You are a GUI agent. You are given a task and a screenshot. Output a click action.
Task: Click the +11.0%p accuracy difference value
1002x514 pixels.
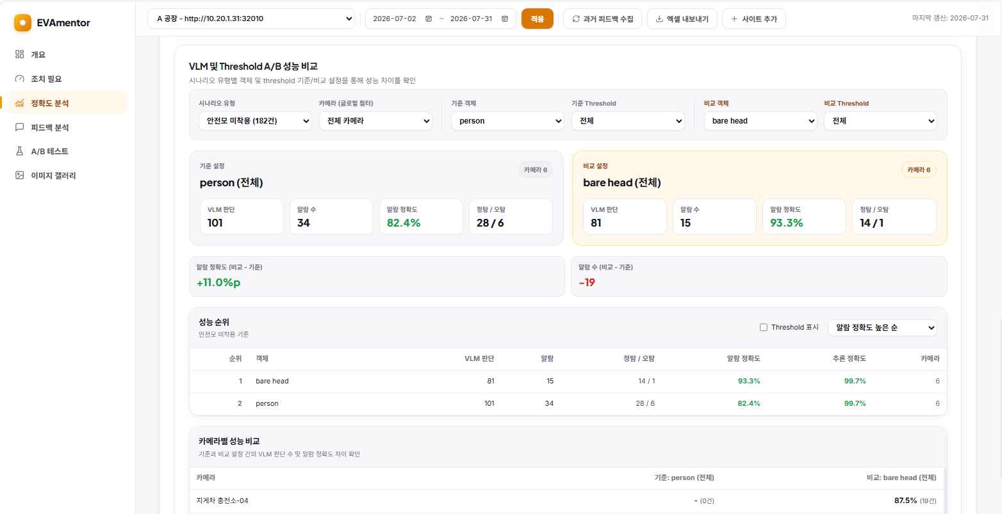coord(218,282)
